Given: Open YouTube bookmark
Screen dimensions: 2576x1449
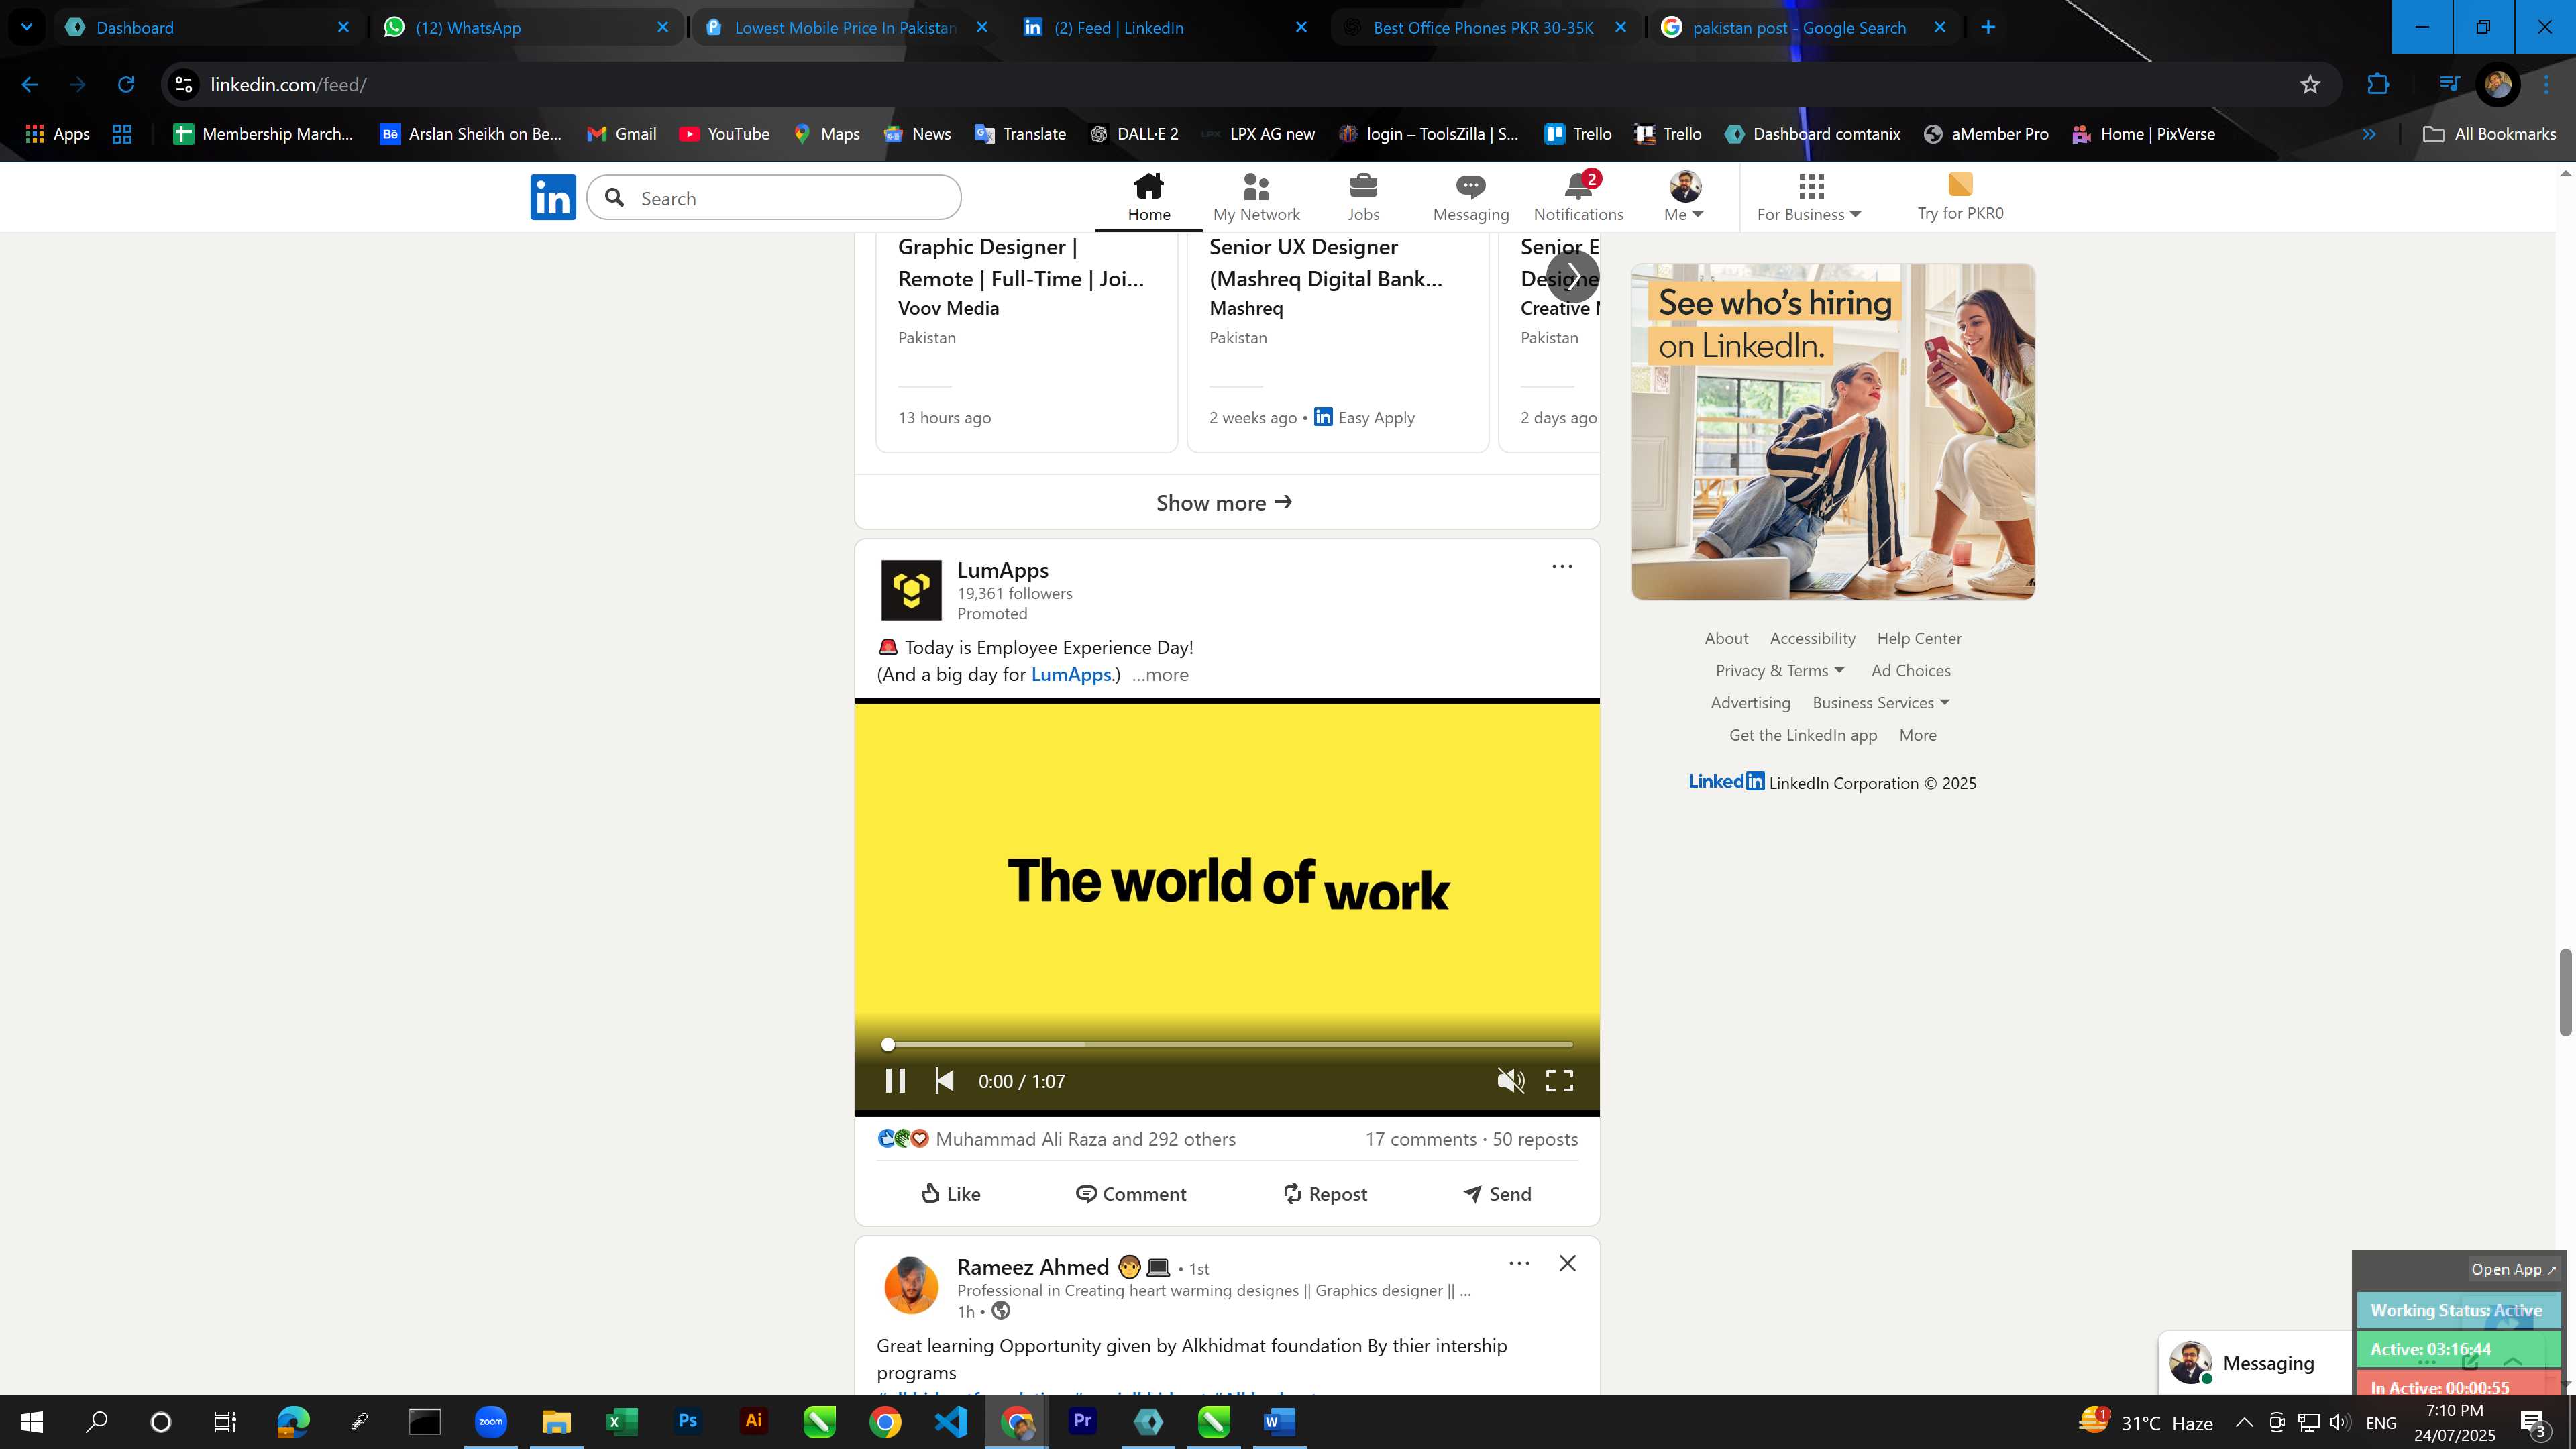Looking at the screenshot, I should tap(724, 134).
